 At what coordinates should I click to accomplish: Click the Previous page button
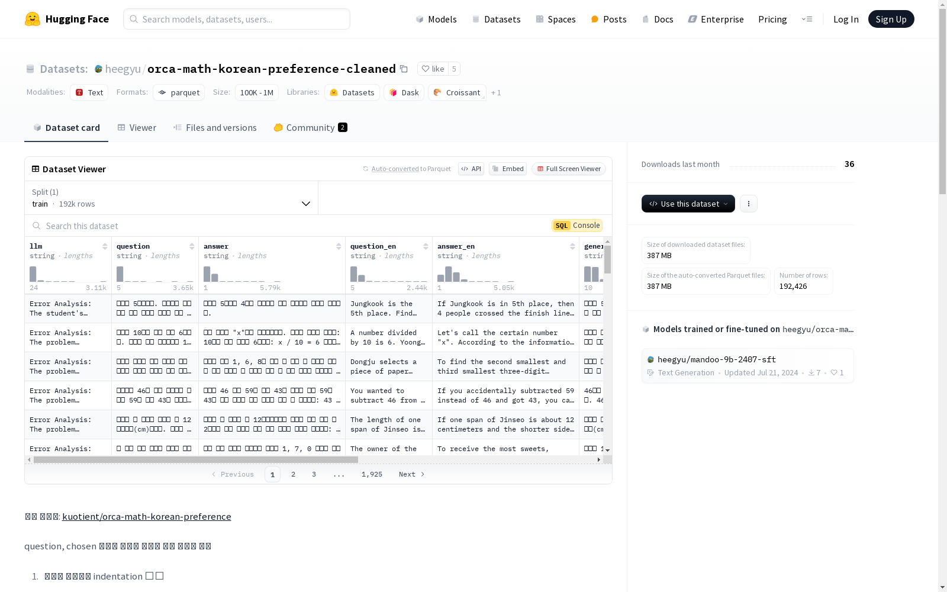[233, 474]
